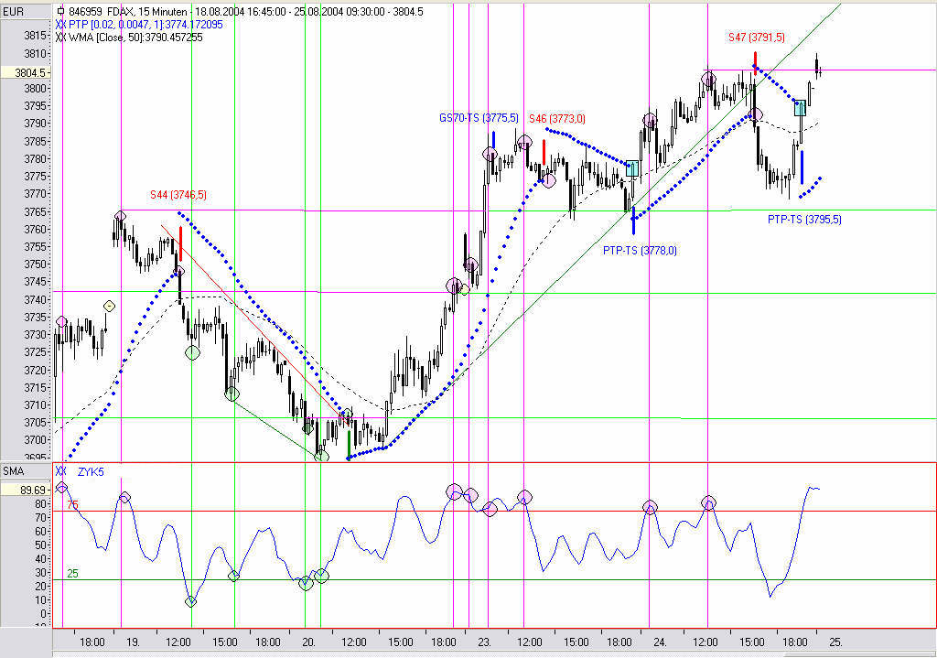Click the 3815 price axis label
937x658 pixels.
point(35,36)
